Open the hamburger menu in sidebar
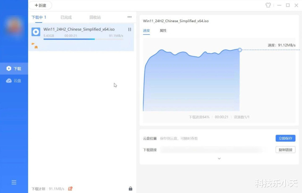 (x=14, y=182)
